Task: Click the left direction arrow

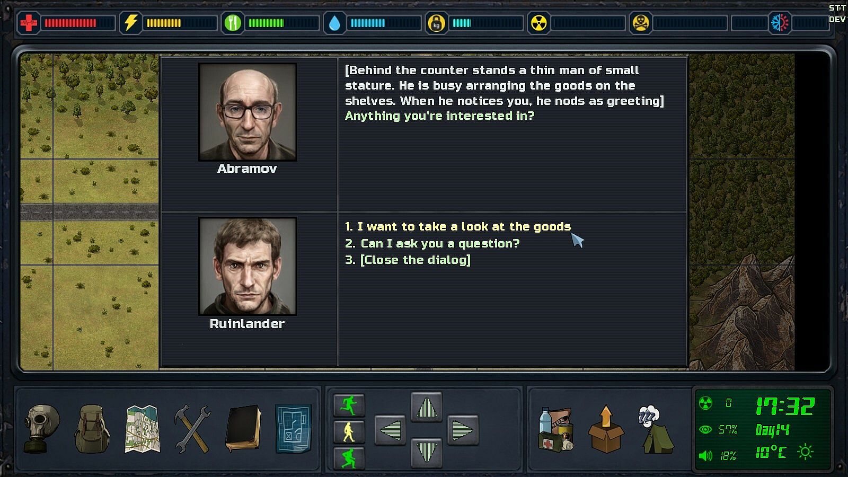Action: click(390, 430)
